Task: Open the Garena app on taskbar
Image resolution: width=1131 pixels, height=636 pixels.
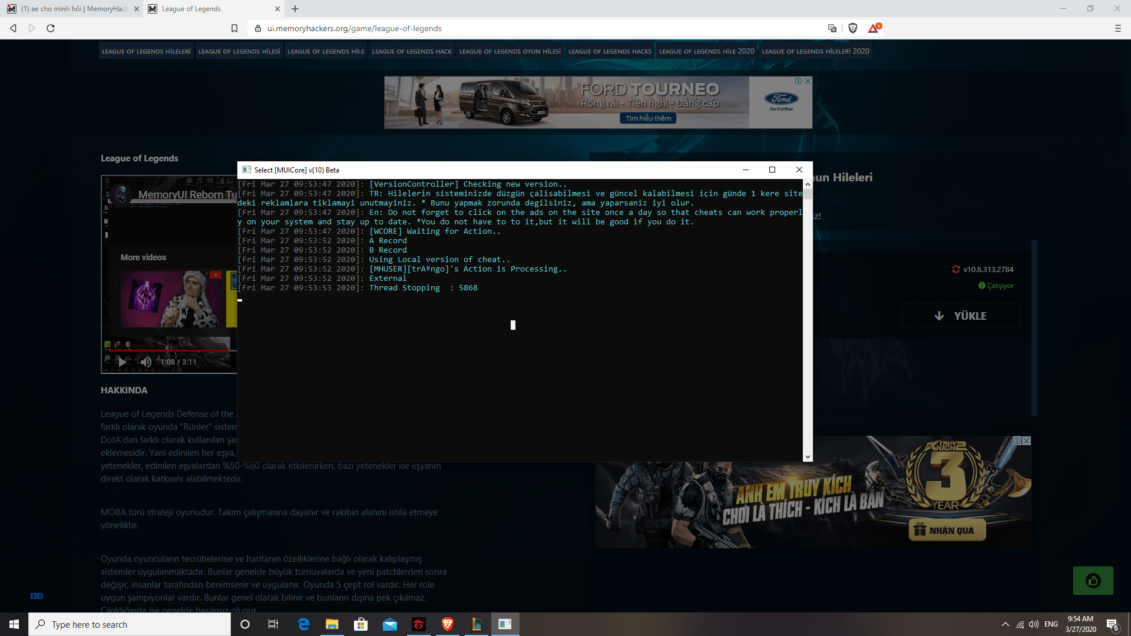Action: [418, 624]
